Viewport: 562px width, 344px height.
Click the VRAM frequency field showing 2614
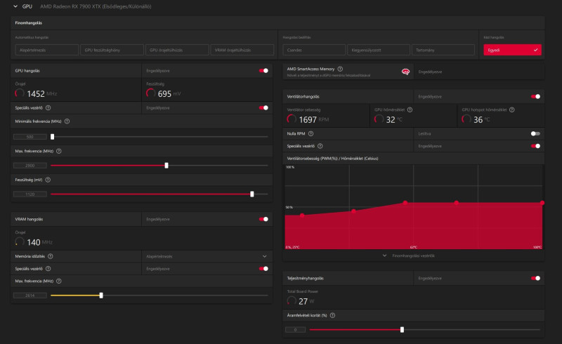[x=30, y=296]
